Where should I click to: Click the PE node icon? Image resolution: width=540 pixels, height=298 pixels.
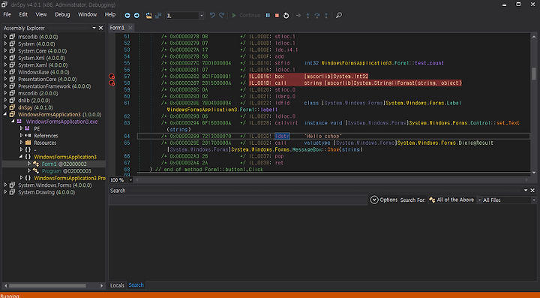[x=27, y=128]
